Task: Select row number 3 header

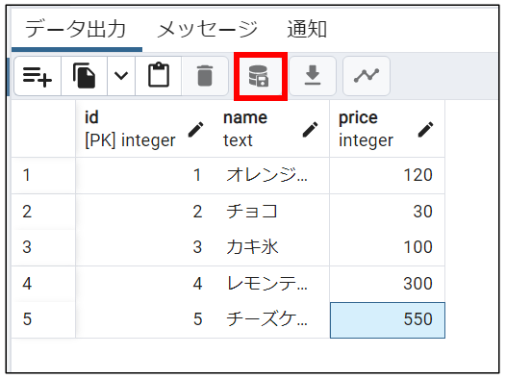Action: point(43,248)
